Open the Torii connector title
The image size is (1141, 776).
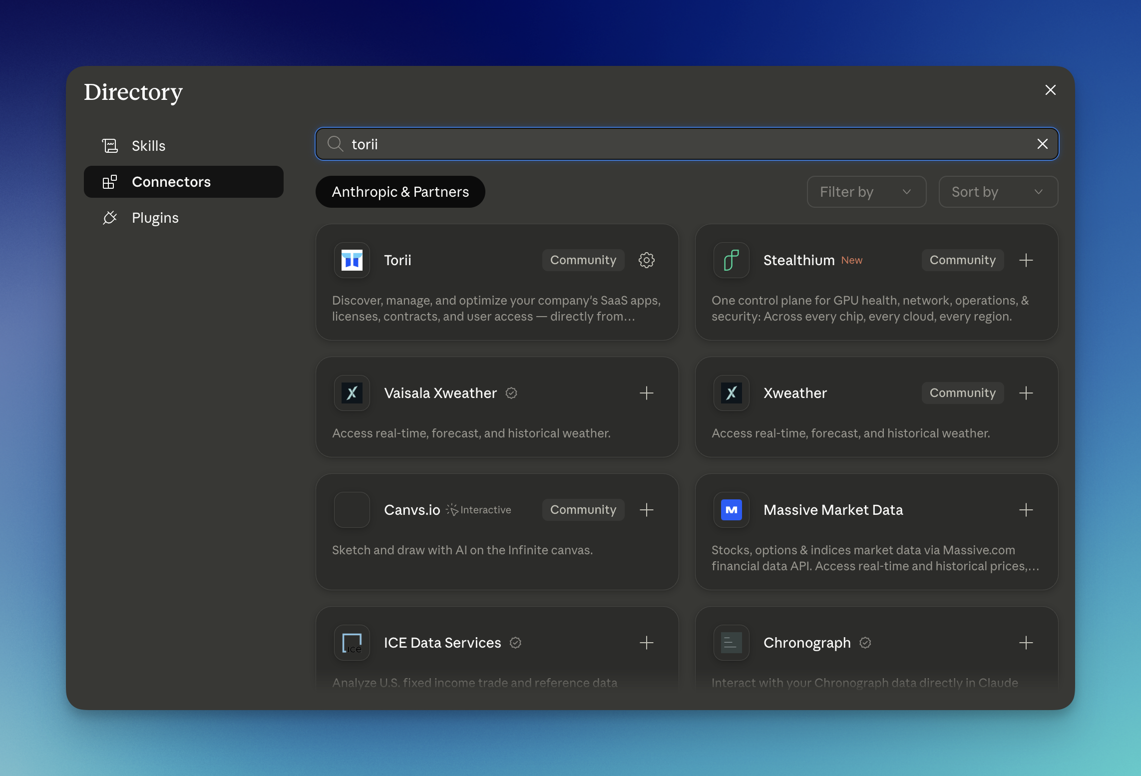(398, 260)
